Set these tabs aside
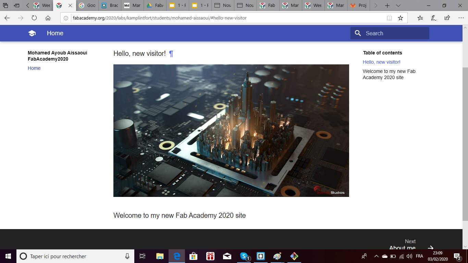The image size is (468, 263). click(x=16, y=5)
